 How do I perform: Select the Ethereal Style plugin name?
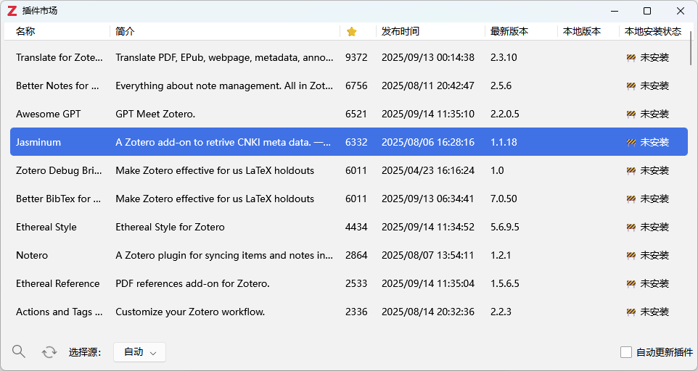tap(46, 227)
